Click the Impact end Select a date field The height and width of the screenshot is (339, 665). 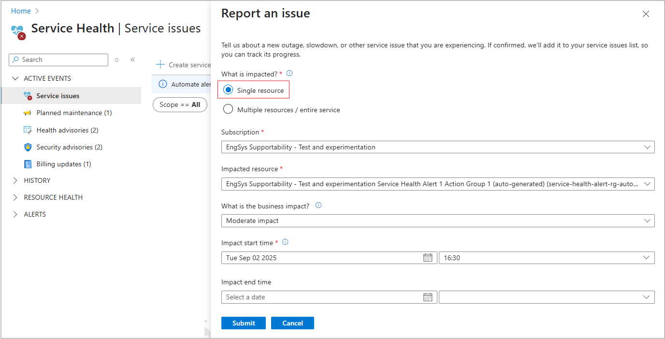click(x=329, y=297)
